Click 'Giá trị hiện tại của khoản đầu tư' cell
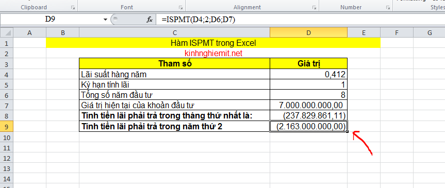Screen dimensions: 445x188 tap(174, 105)
